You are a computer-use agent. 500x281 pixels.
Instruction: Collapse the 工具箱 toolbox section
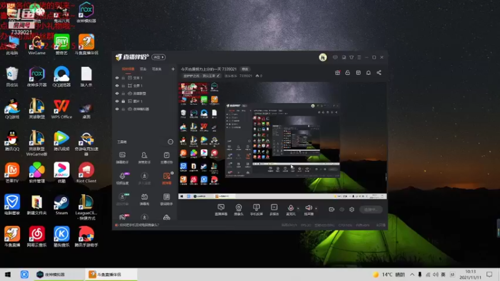[171, 142]
